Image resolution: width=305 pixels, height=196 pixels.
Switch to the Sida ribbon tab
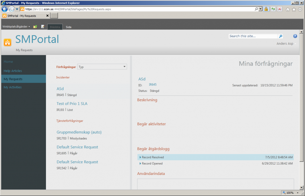point(69,27)
